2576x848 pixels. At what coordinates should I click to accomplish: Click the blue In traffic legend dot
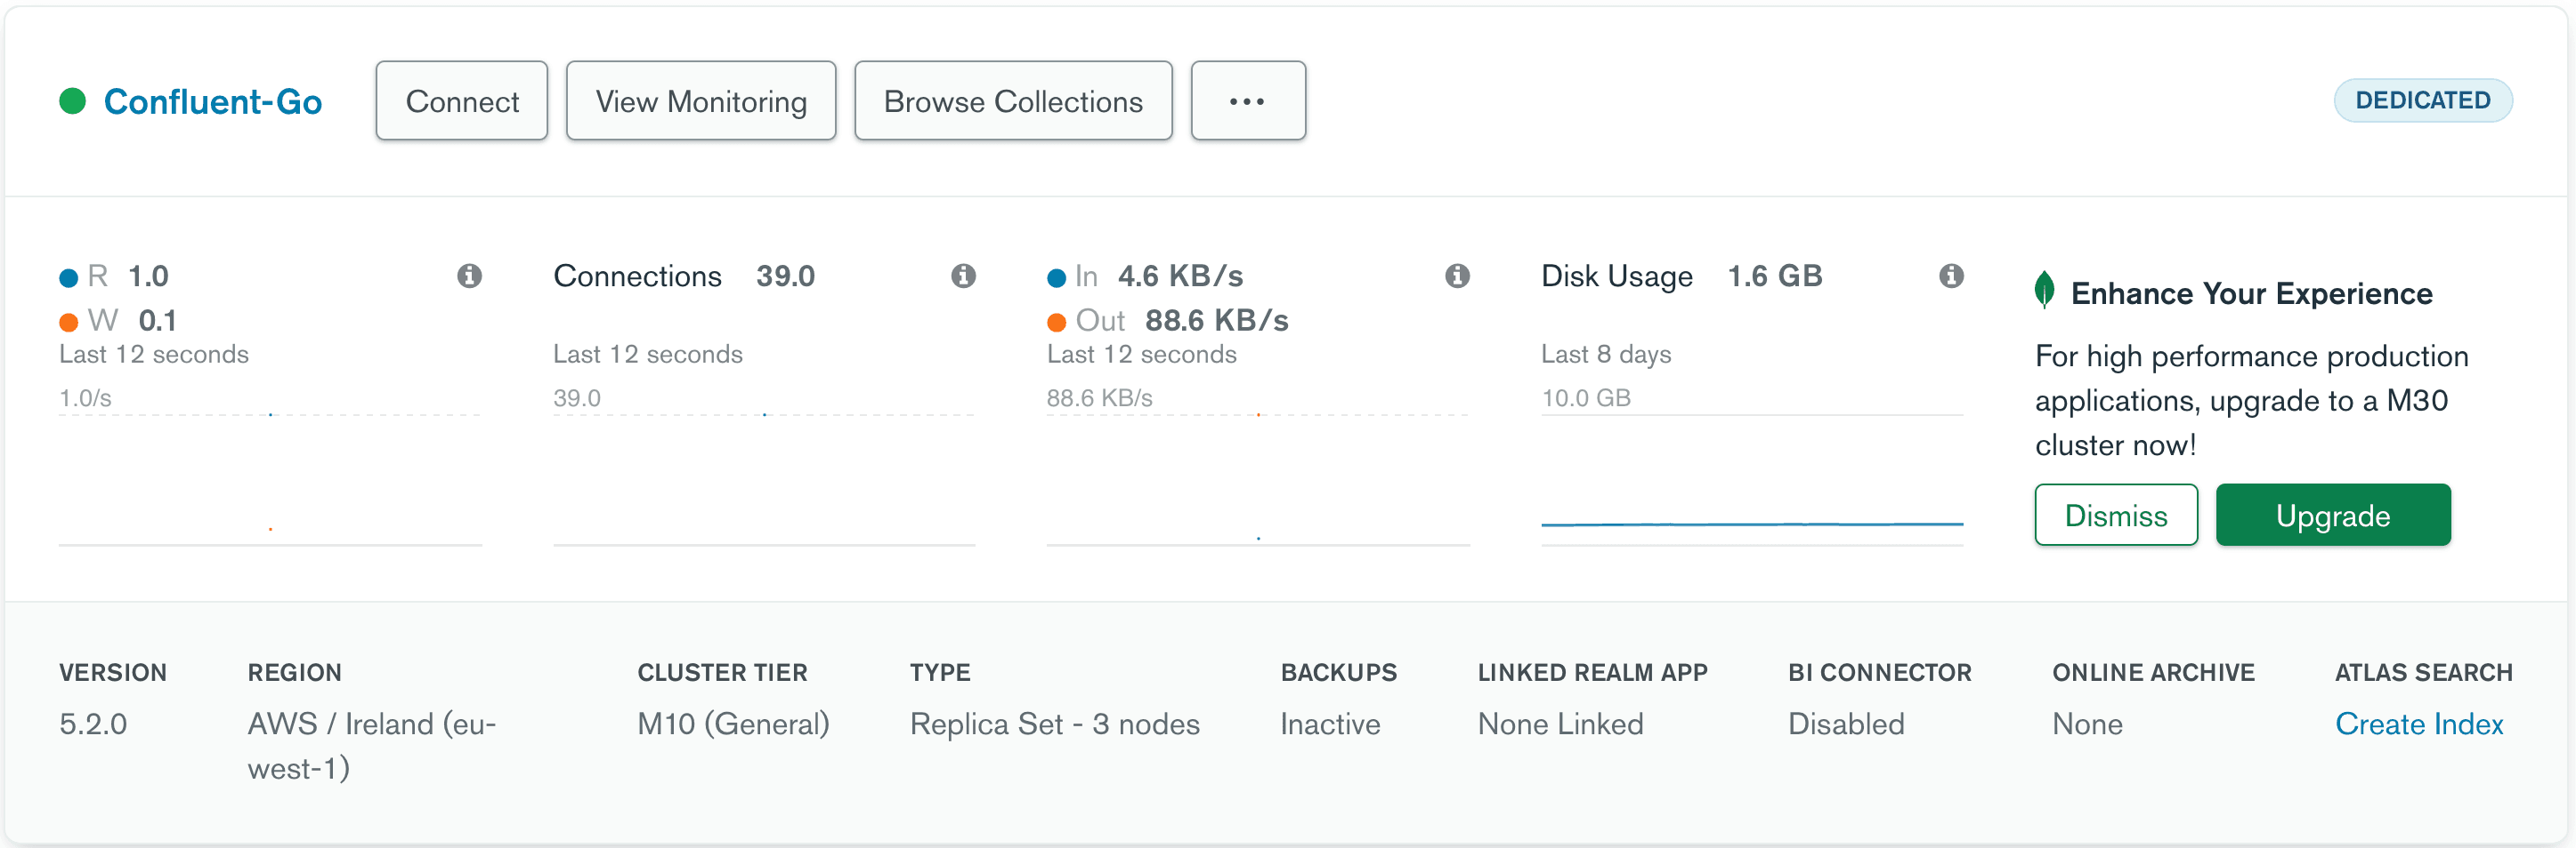point(1056,277)
